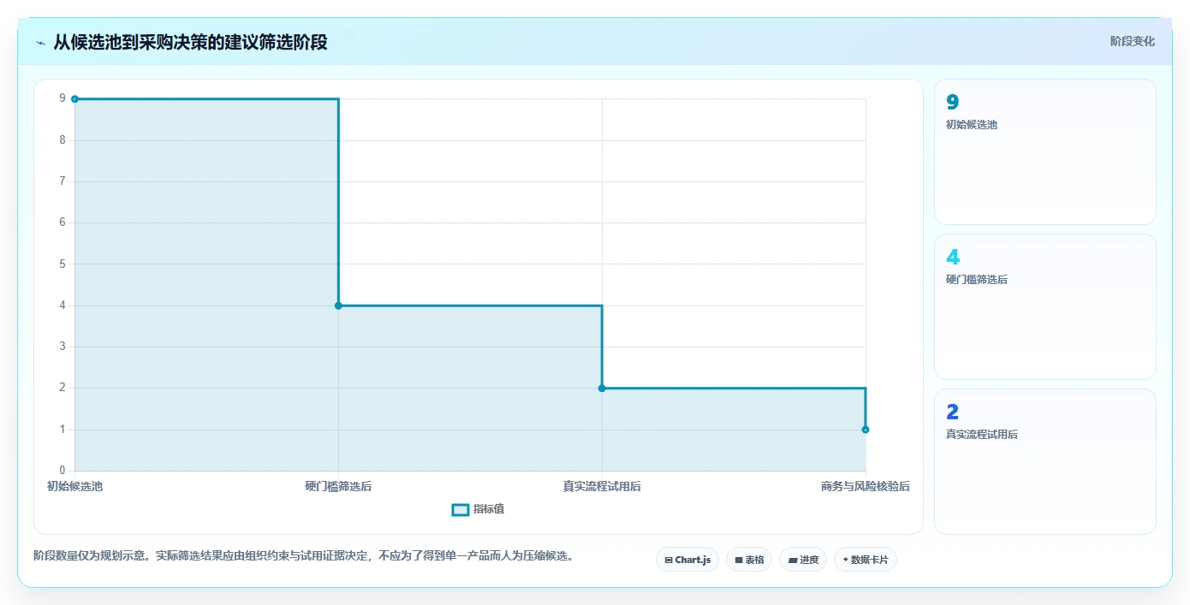Select the Chart.js tag chip
Image resolution: width=1190 pixels, height=605 pixels.
[x=687, y=560]
